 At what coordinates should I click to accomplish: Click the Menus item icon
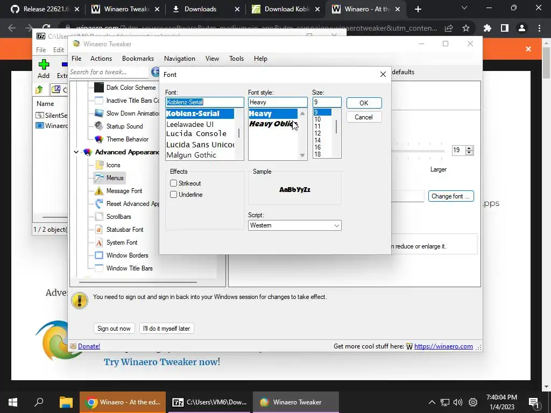point(99,177)
